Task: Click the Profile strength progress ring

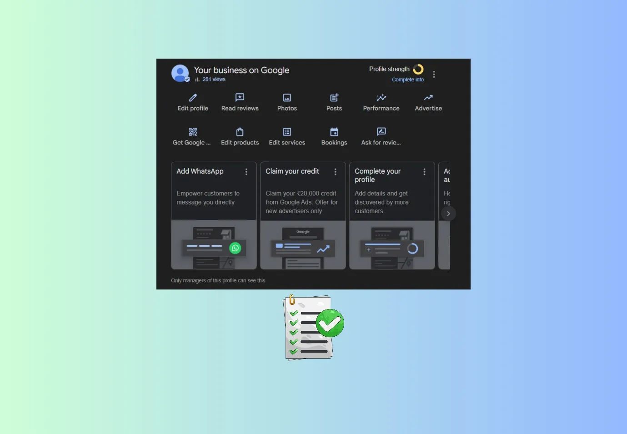Action: coord(418,69)
